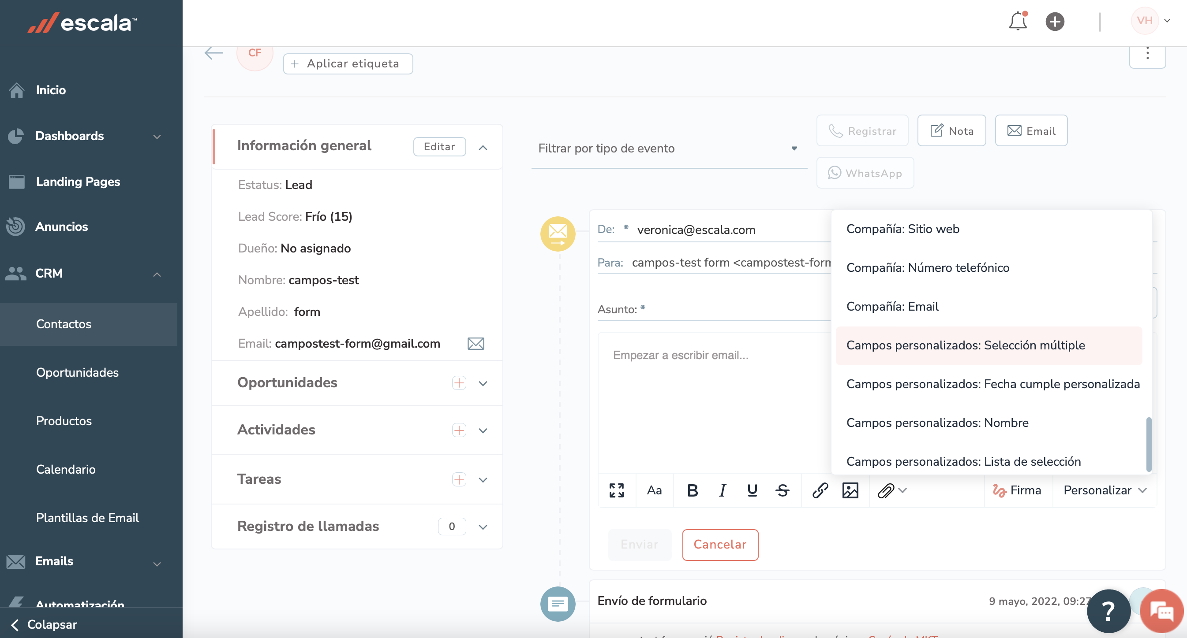
Task: Click the Registrar call button
Action: 862,131
